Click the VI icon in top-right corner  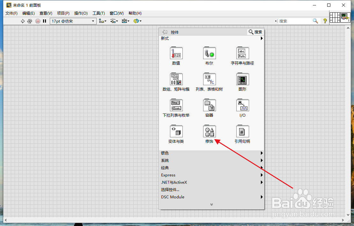[x=345, y=17]
